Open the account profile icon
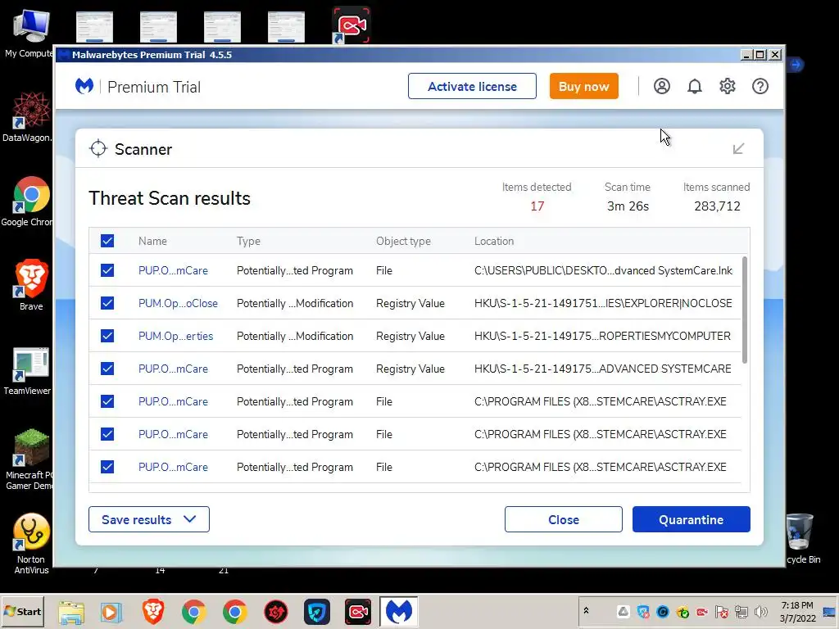Image resolution: width=839 pixels, height=629 pixels. coord(661,86)
